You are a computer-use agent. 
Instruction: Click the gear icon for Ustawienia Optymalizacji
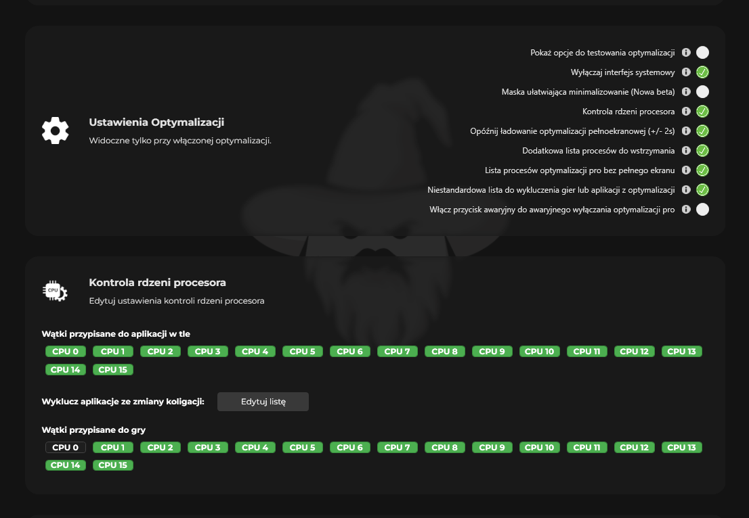point(55,131)
